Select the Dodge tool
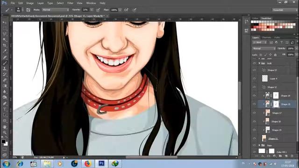The width and height of the screenshot is (299, 168). point(5,98)
